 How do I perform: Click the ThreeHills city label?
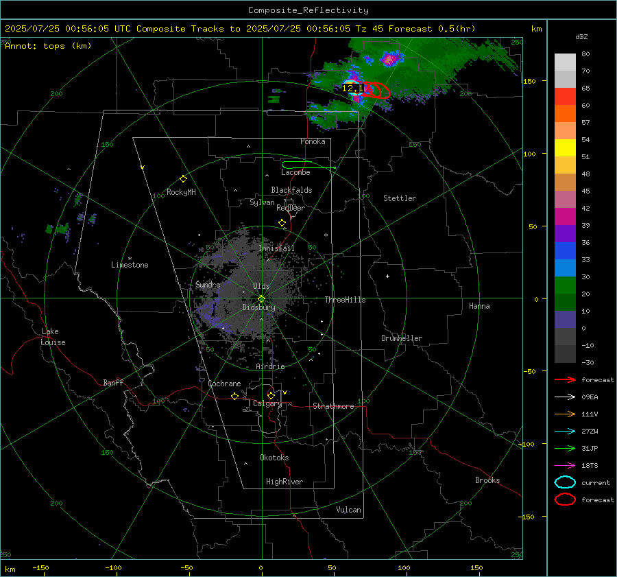pyautogui.click(x=345, y=300)
